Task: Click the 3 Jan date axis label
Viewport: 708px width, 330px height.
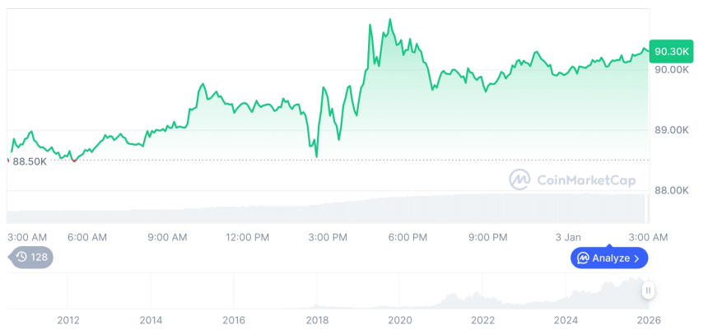Action: click(567, 237)
